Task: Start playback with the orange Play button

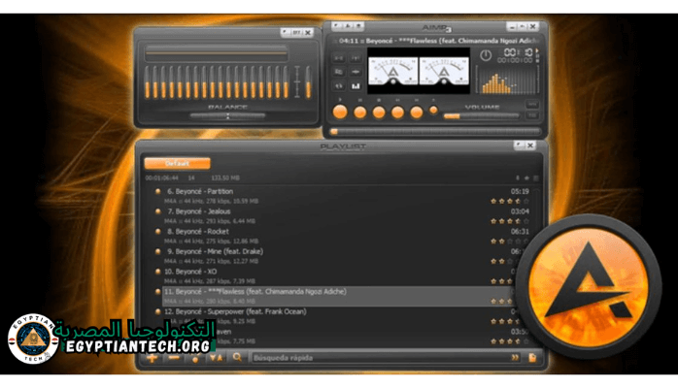Action: tap(340, 113)
